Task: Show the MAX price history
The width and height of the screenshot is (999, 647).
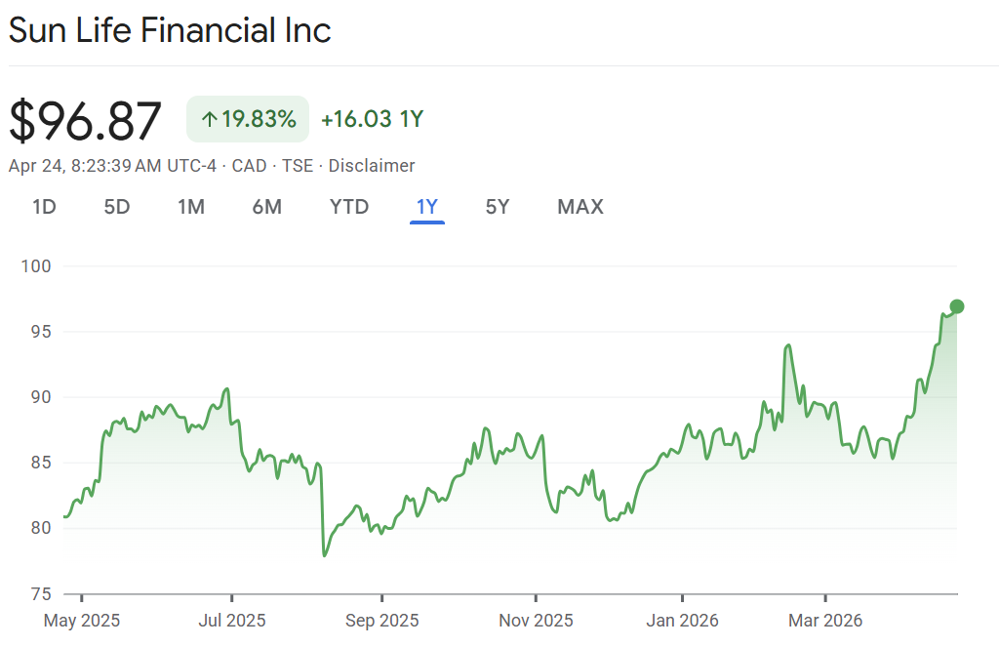Action: (x=580, y=207)
